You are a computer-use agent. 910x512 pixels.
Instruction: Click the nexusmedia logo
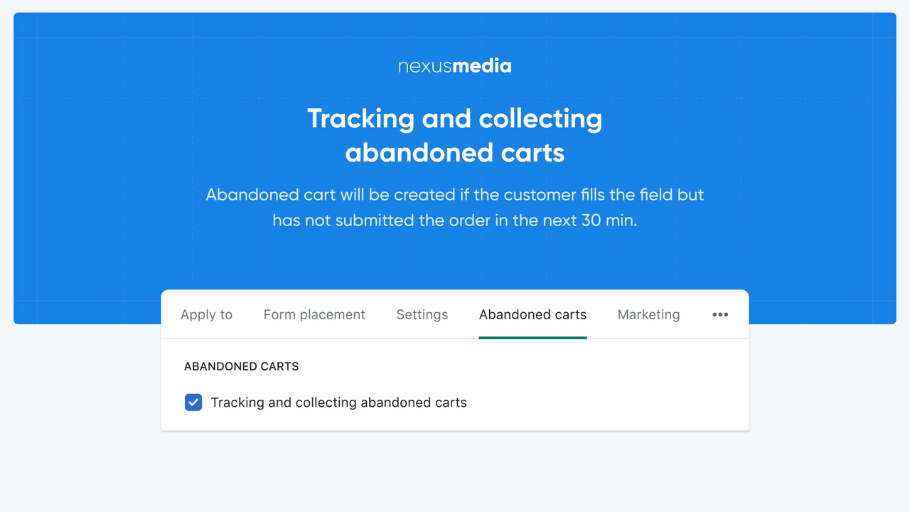click(454, 65)
